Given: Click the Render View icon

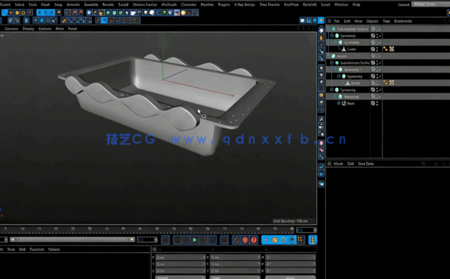Looking at the screenshot, I should tap(67, 12).
